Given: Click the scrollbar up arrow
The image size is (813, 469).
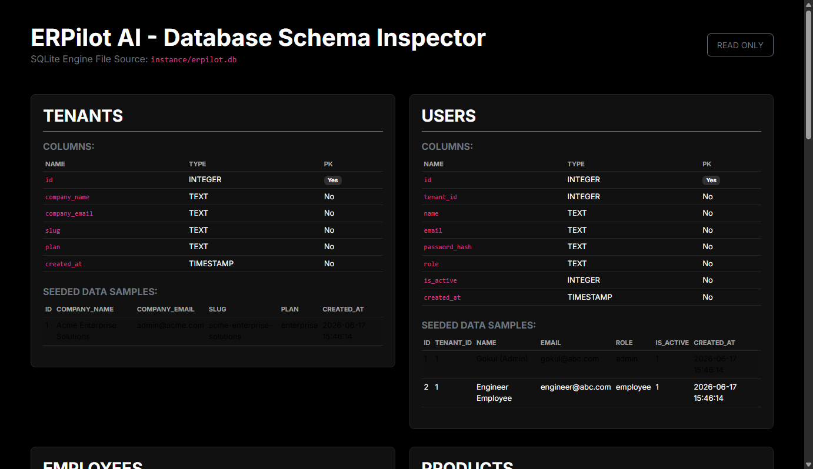Looking at the screenshot, I should click(x=808, y=5).
